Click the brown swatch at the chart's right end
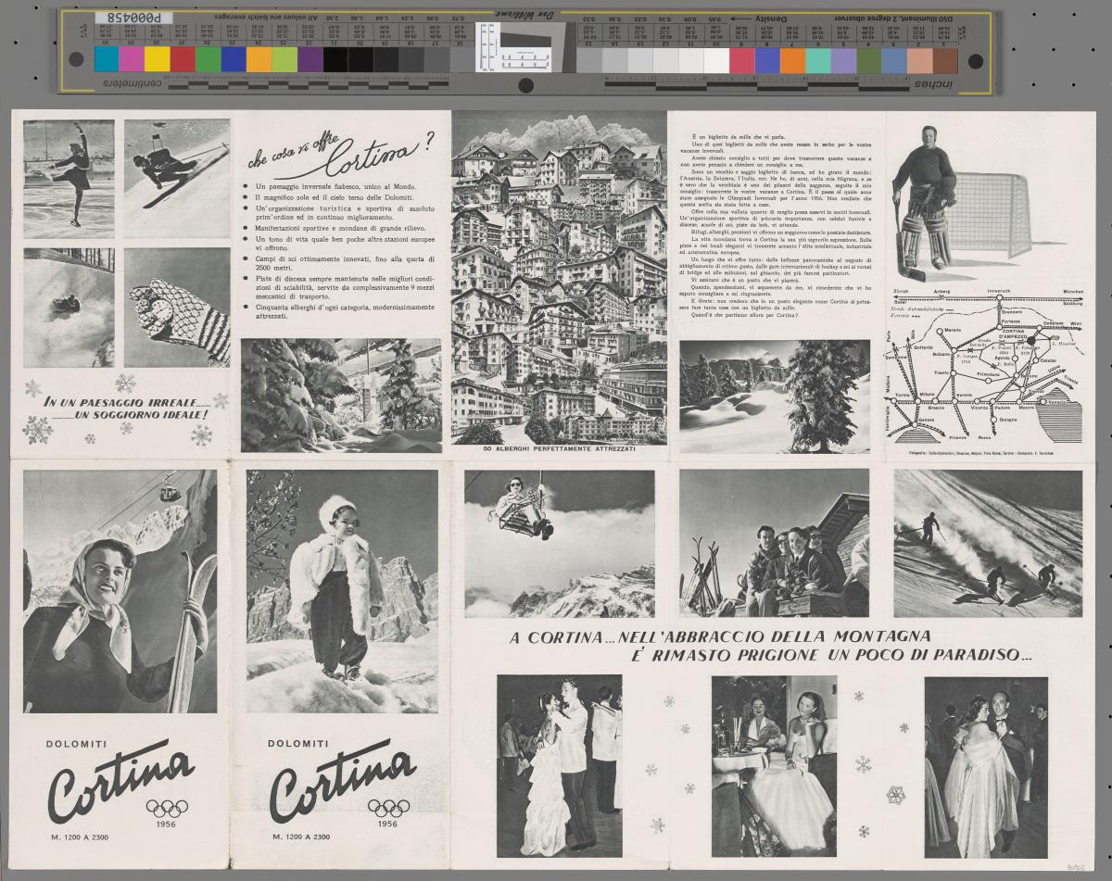The image size is (1112, 881). tap(944, 60)
